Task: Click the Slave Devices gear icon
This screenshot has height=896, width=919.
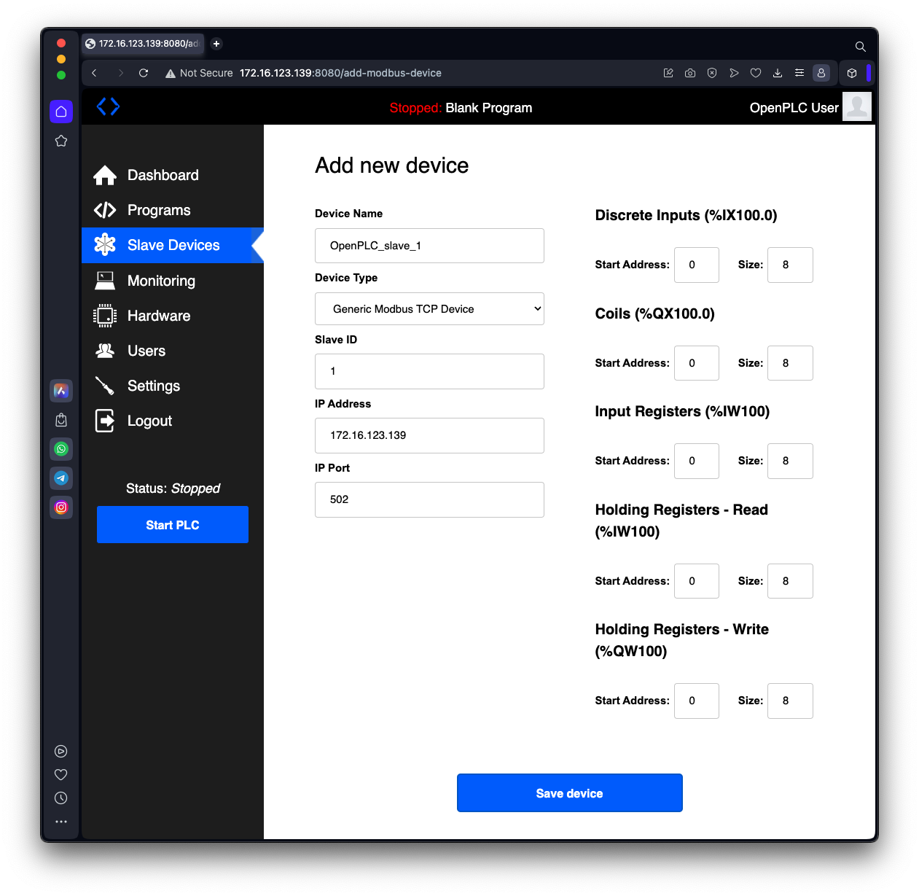Action: pos(105,245)
